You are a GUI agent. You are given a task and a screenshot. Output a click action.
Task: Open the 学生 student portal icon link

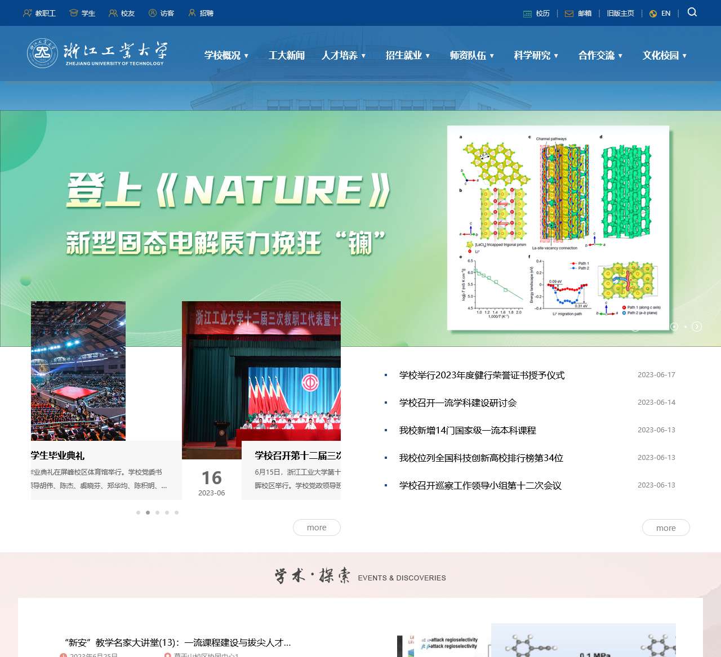click(82, 13)
